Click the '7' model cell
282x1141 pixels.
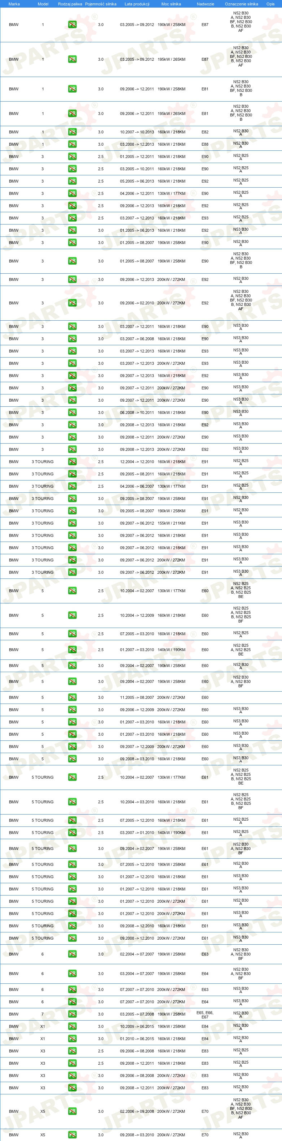point(43,1014)
